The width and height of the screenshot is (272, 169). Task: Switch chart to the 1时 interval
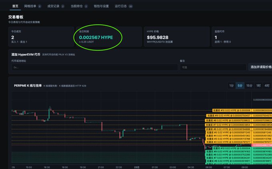tap(258, 86)
